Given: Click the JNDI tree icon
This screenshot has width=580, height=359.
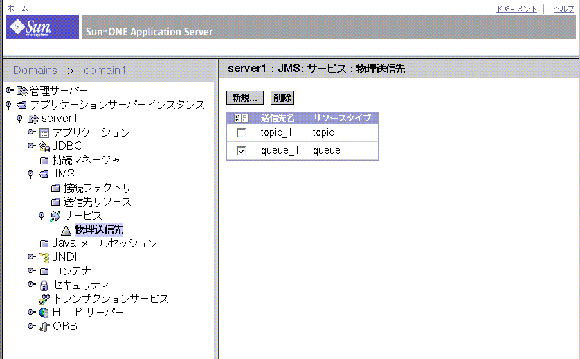Looking at the screenshot, I should point(44,257).
